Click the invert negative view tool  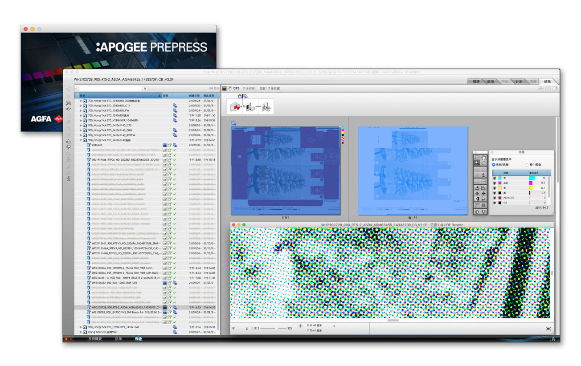point(477,199)
